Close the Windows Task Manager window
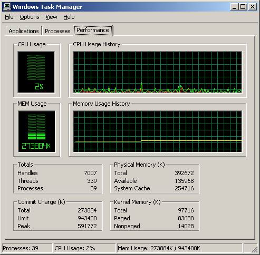The image size is (260, 255). [253, 7]
